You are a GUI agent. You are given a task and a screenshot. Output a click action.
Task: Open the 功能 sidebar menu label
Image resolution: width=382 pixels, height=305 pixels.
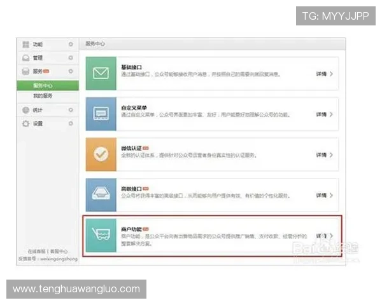(38, 44)
